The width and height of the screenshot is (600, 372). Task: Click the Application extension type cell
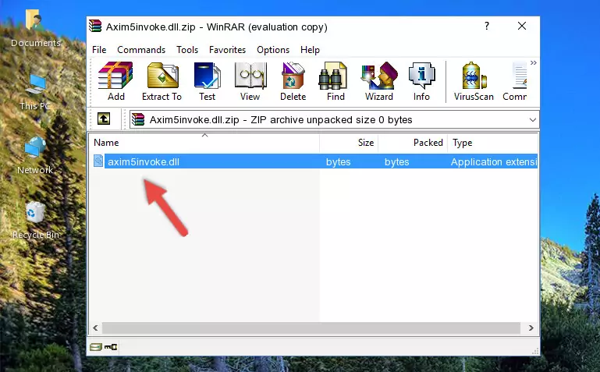coord(494,162)
